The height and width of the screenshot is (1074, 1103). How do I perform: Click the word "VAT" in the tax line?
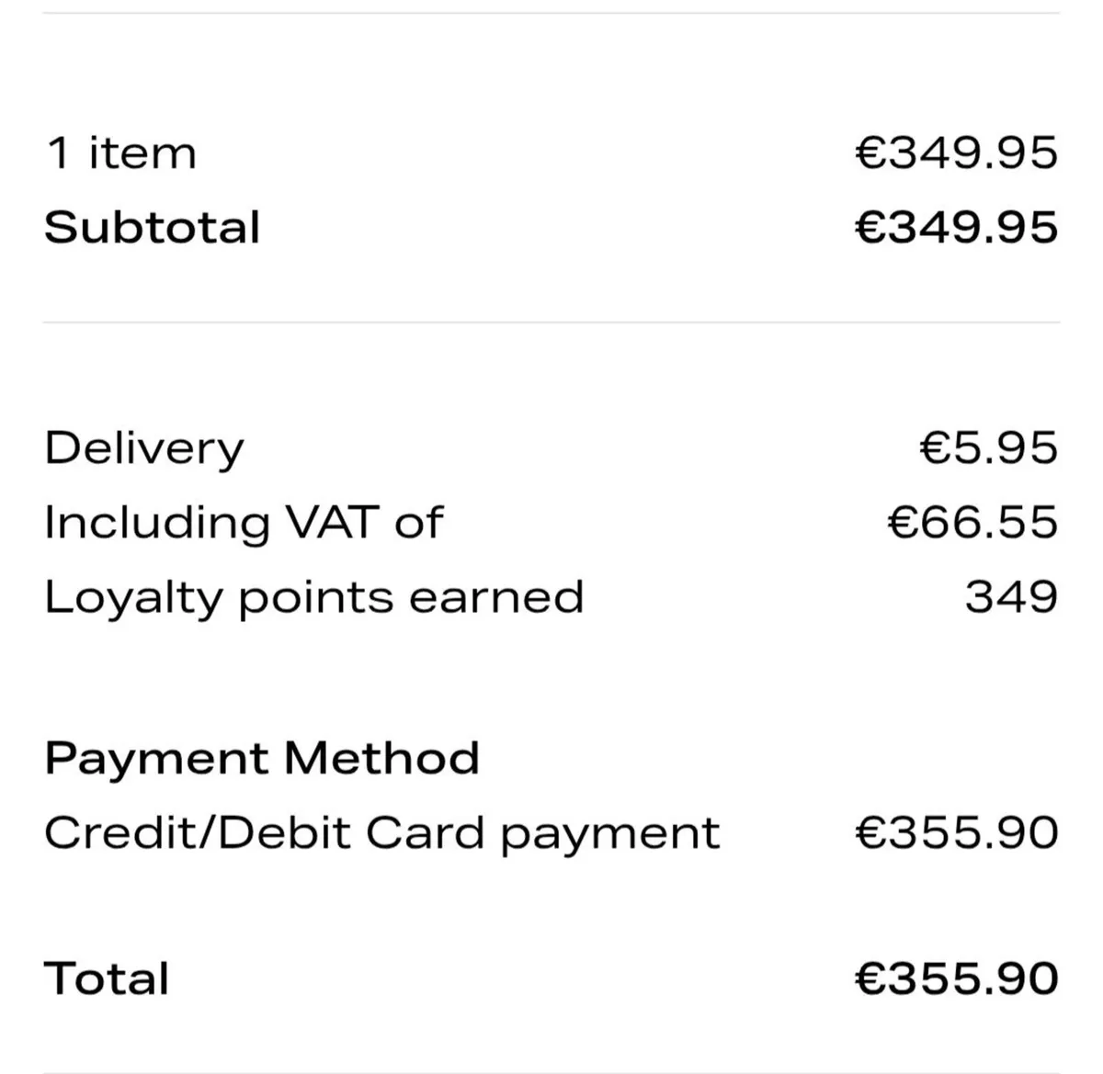pyautogui.click(x=331, y=523)
